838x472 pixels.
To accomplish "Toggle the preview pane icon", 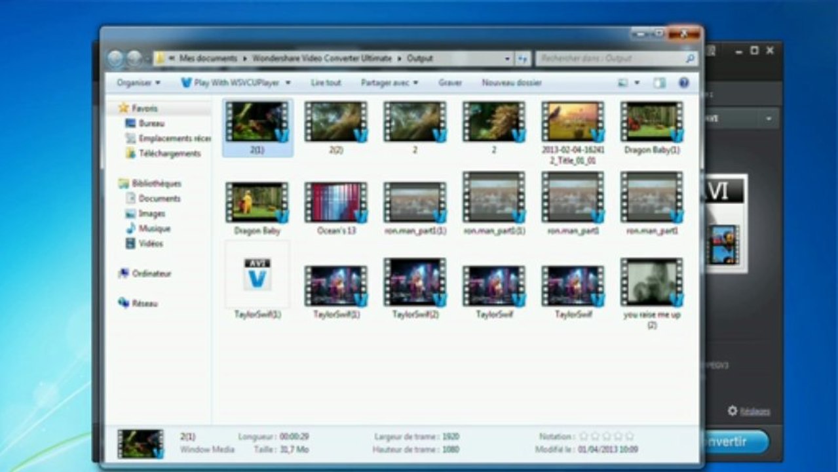I will pos(659,83).
